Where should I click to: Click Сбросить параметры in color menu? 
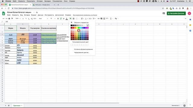(x=81, y=22)
